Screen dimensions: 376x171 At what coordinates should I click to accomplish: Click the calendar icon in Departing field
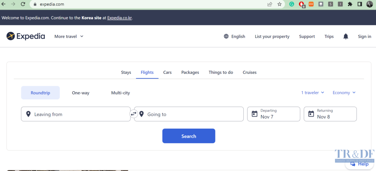(254, 114)
